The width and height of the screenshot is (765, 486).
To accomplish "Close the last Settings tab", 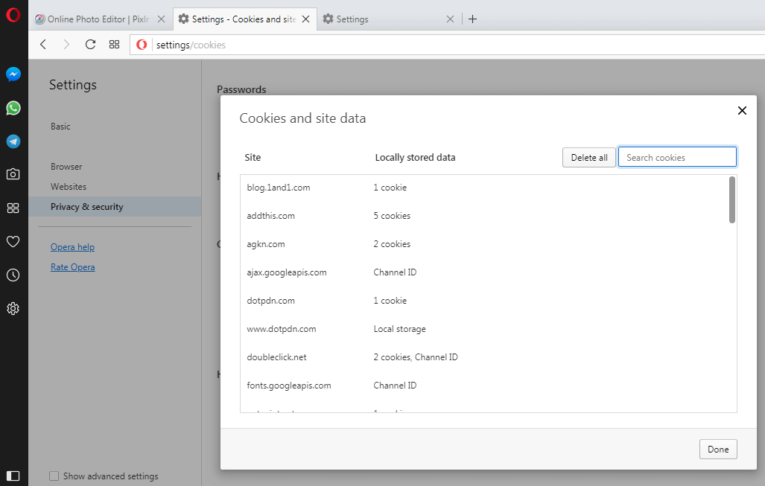I will click(x=451, y=19).
